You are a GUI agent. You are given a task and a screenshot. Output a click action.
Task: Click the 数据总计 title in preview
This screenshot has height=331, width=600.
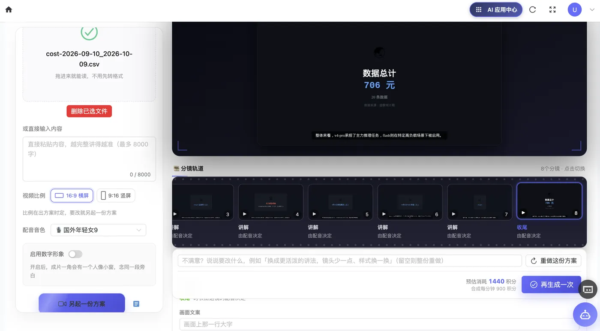[x=379, y=73]
